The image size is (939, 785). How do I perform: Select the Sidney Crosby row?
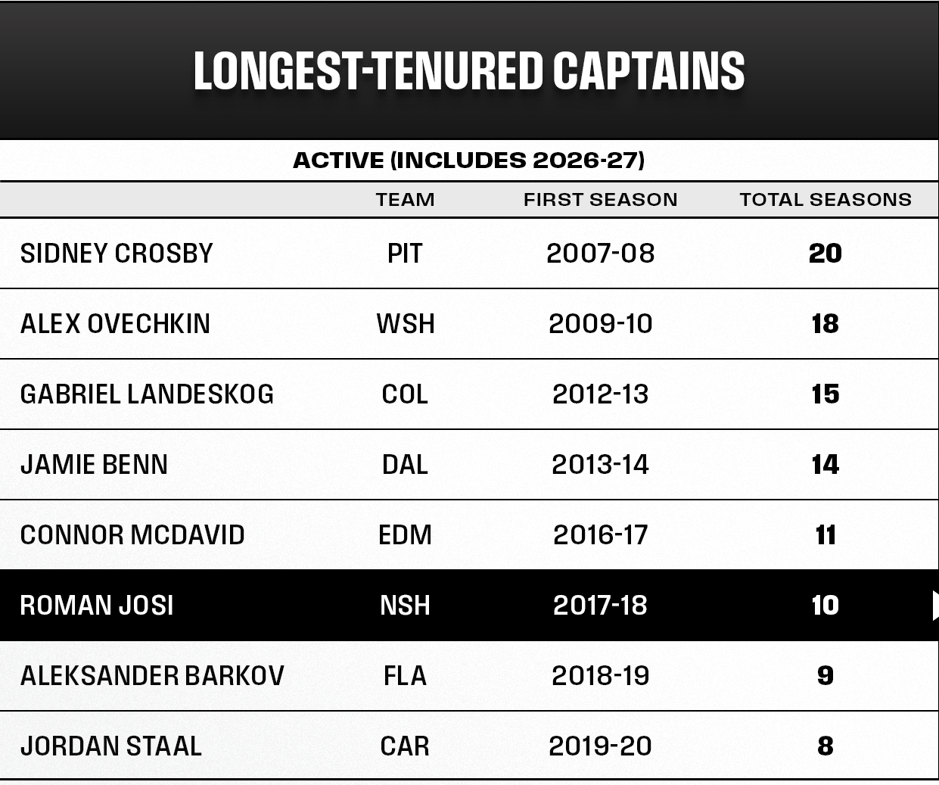[x=469, y=254]
